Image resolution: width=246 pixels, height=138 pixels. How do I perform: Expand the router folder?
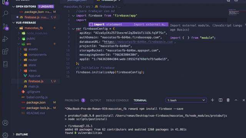(x=21, y=60)
